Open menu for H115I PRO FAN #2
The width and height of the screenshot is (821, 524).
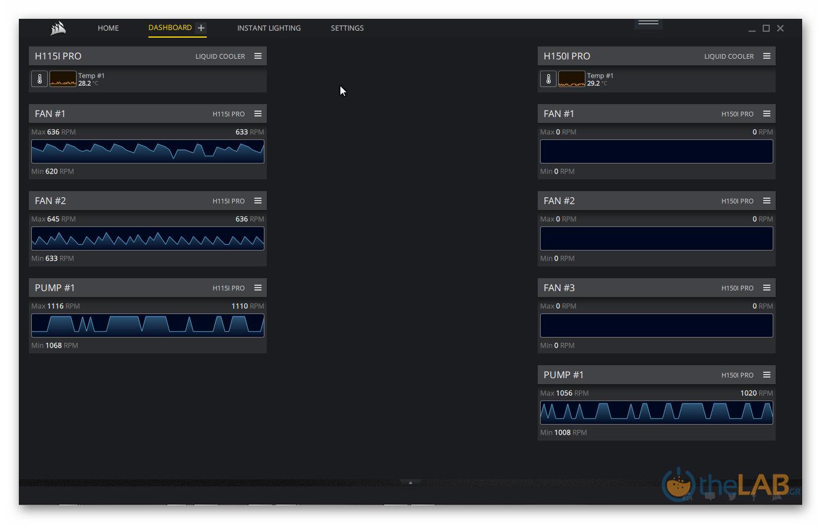(258, 201)
